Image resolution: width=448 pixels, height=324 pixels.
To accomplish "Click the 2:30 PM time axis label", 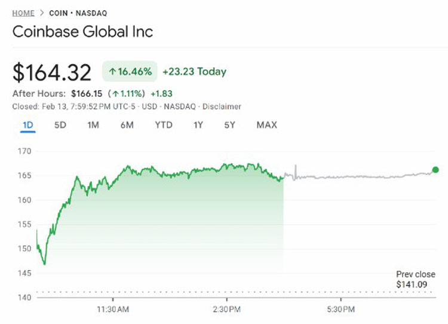I will (227, 309).
